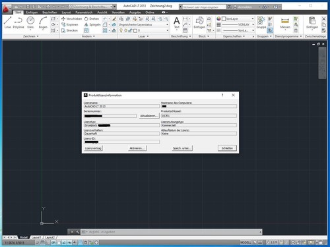Viewport: 330px width, 247px height.
Task: Click the help question mark in title bar
Action: [276, 7]
